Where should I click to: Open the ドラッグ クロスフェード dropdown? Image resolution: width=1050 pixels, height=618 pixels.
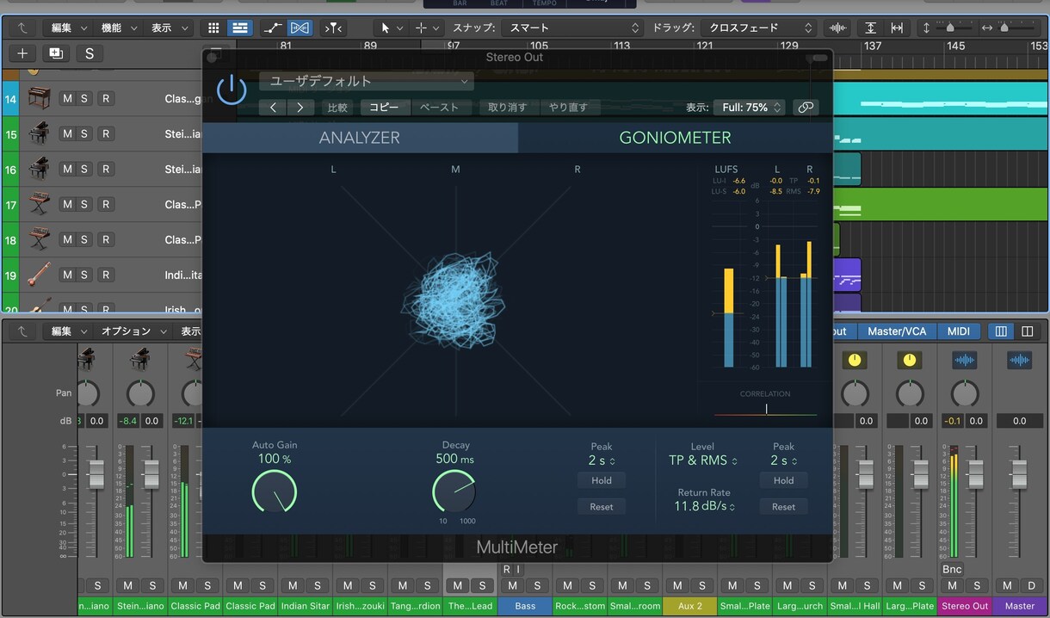click(x=757, y=28)
